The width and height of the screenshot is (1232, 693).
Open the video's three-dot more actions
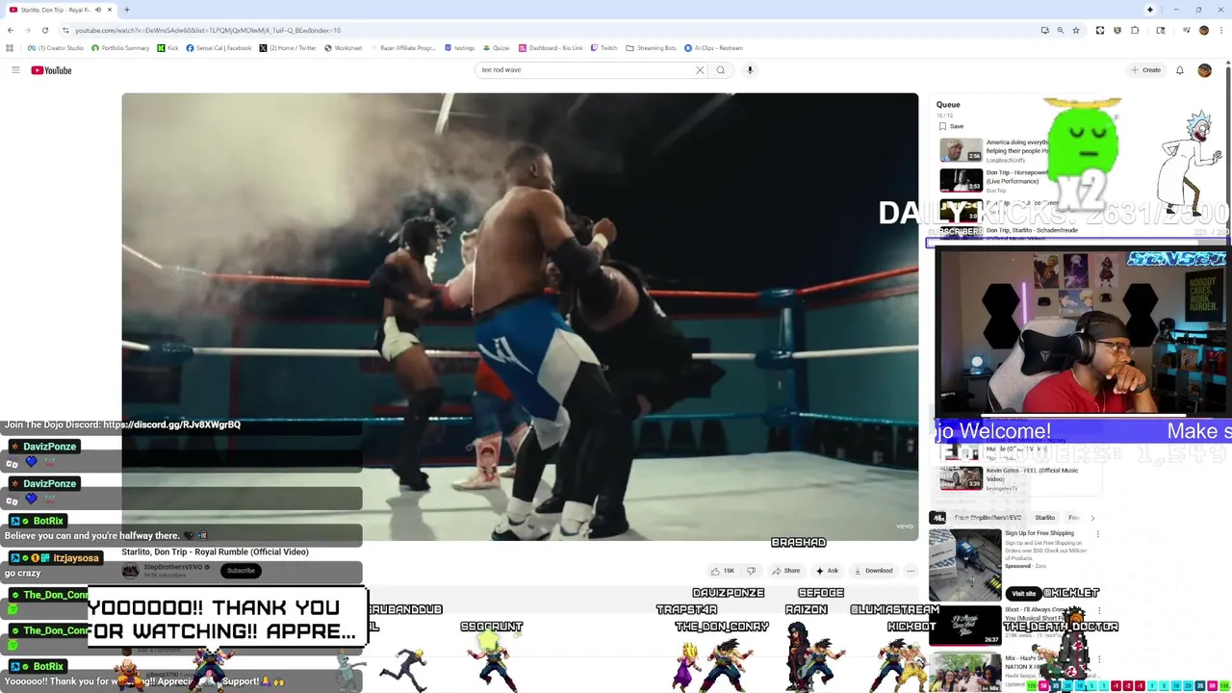[x=911, y=571]
